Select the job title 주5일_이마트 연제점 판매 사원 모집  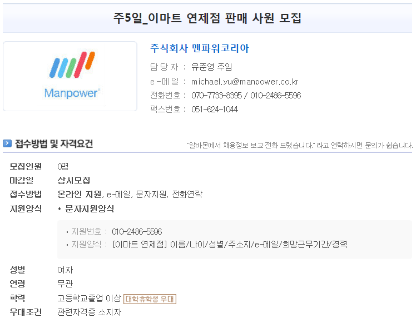(207, 18)
